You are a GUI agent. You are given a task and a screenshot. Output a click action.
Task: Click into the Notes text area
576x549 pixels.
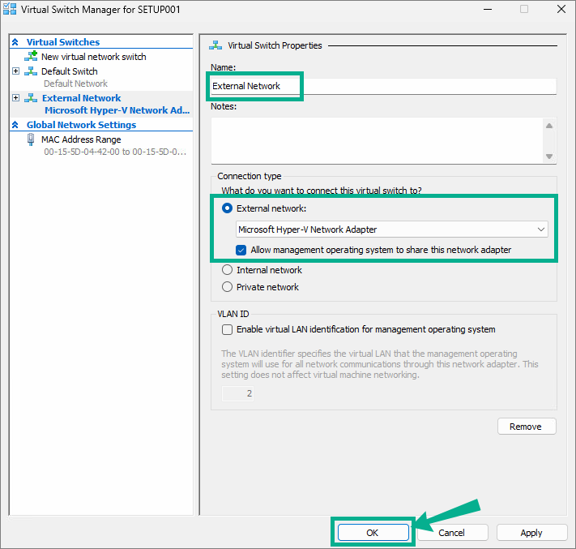[378, 140]
